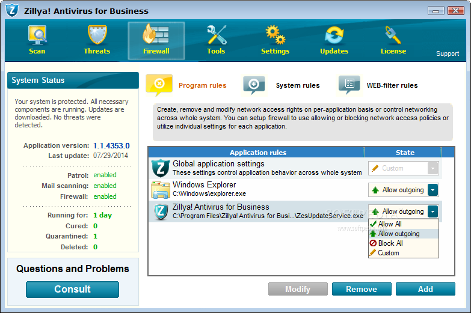Screen dimensions: 471x313
Task: Click the System Status panel header
Action: [x=73, y=80]
